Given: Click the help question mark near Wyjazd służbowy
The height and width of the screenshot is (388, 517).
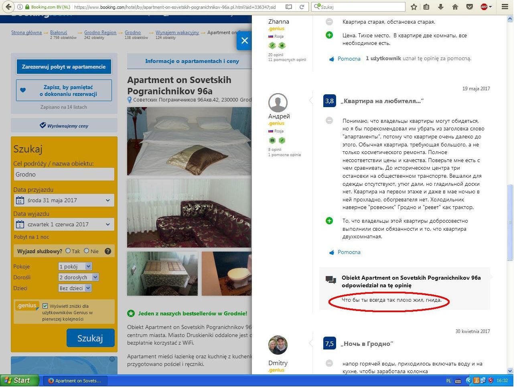Looking at the screenshot, I should (108, 251).
